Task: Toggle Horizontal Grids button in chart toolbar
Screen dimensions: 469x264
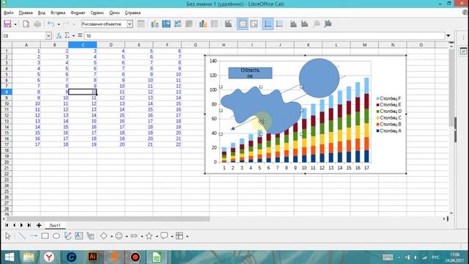Action: pos(267,24)
